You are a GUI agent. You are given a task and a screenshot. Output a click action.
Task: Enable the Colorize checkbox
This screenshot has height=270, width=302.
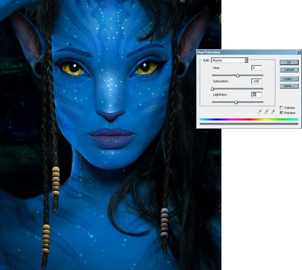(x=282, y=108)
